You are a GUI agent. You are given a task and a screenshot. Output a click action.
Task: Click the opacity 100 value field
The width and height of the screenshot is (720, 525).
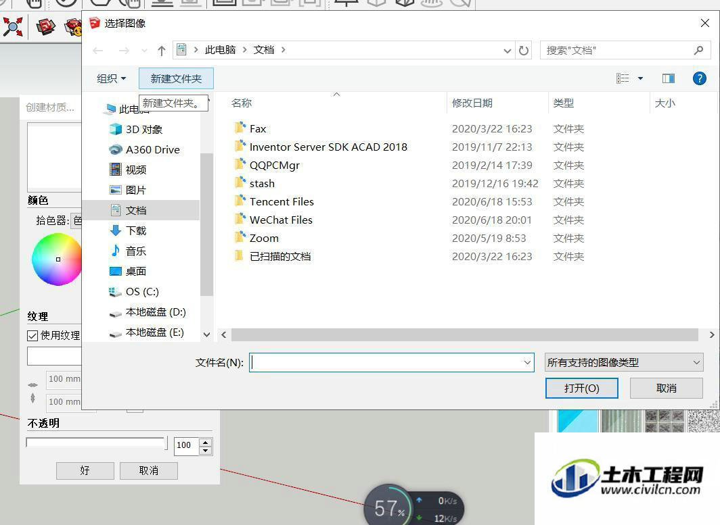(x=187, y=445)
